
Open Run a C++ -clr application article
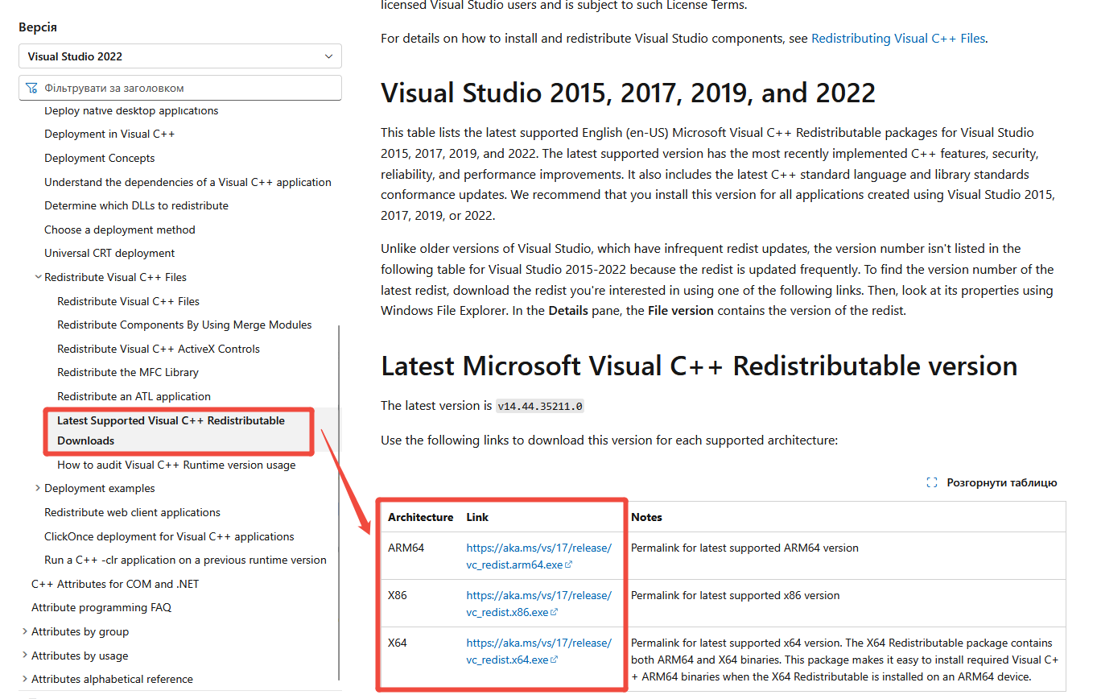(185, 560)
